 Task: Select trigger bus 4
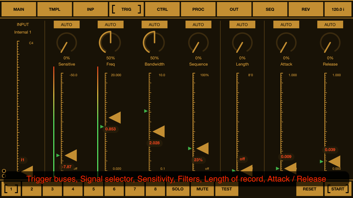73,189
